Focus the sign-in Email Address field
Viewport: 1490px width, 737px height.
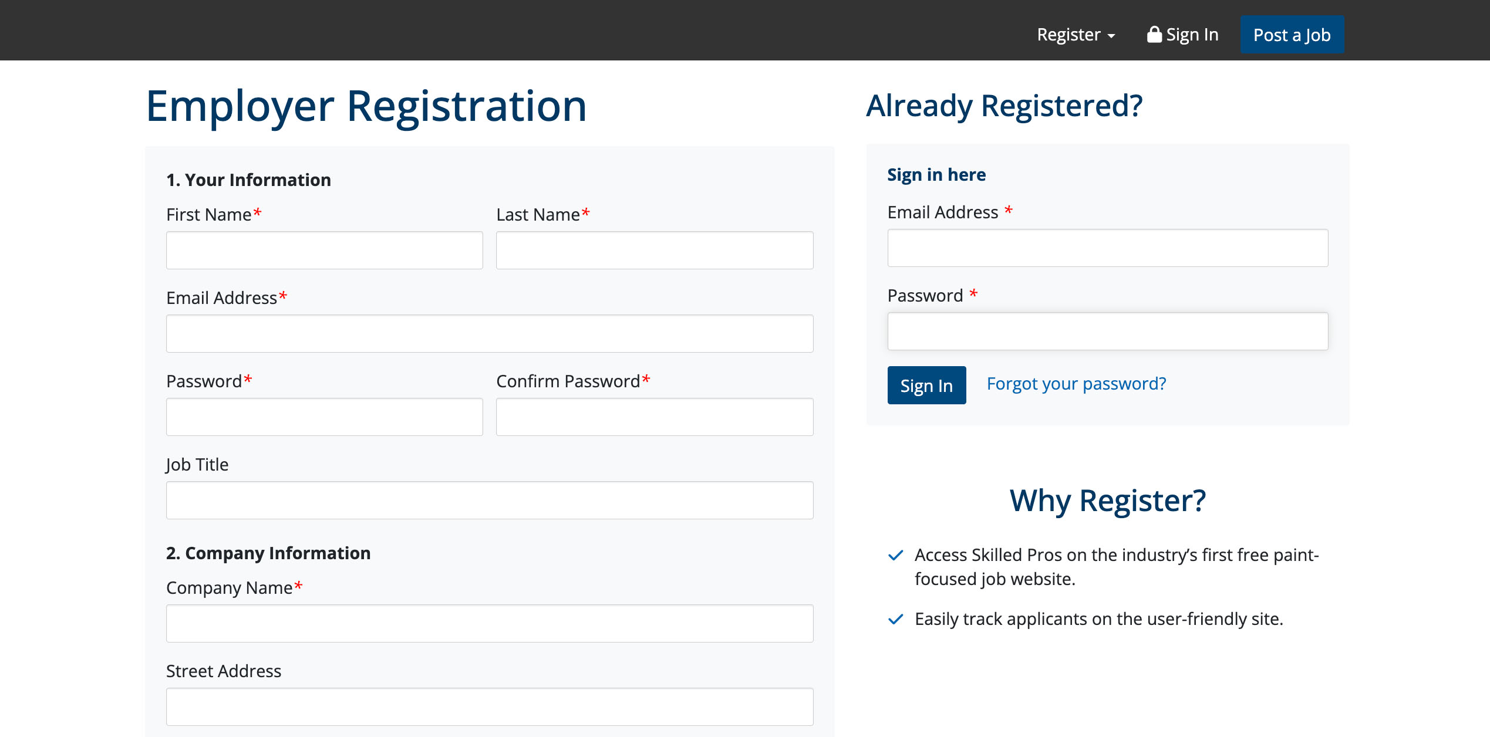[1108, 248]
